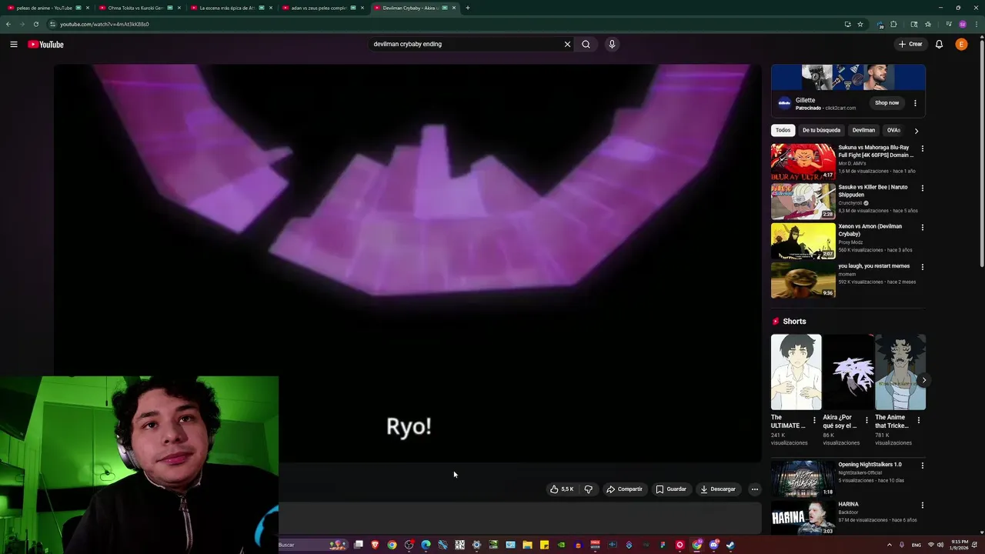Open the Gillette ad options menu

click(915, 103)
